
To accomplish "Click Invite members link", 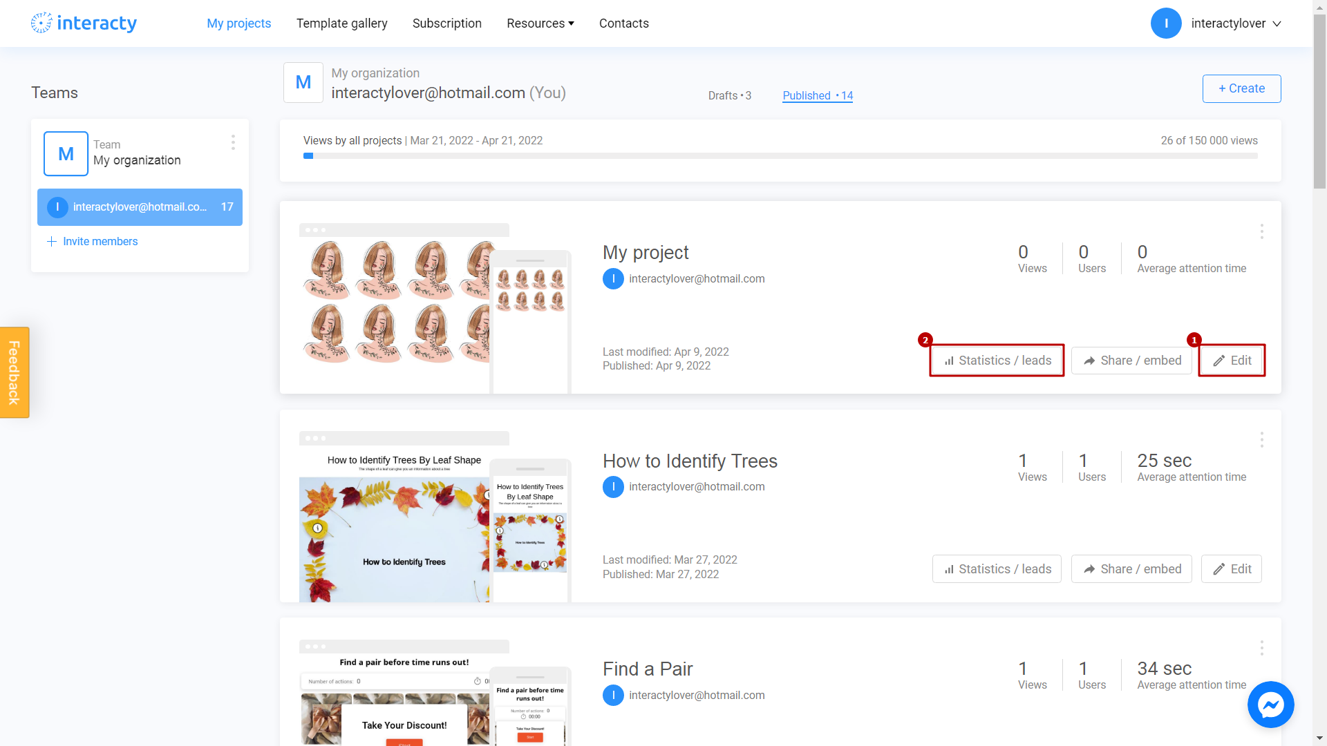I will pyautogui.click(x=100, y=241).
